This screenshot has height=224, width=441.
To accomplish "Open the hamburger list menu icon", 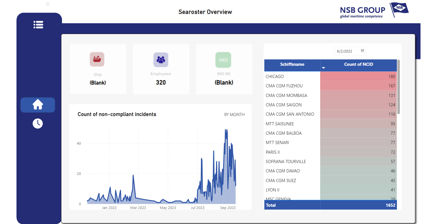I will point(38,25).
